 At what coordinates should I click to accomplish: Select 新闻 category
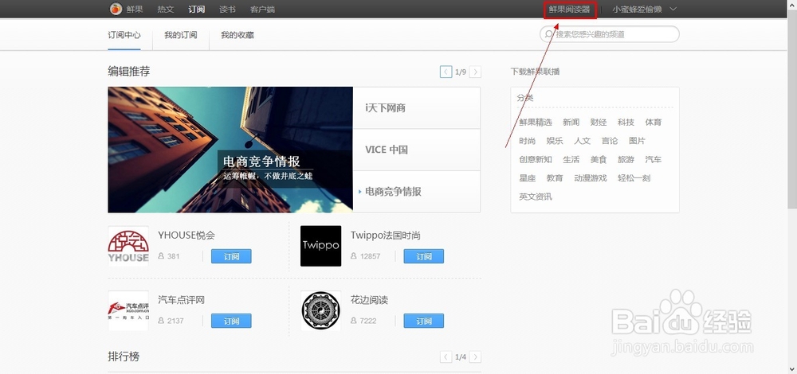click(x=571, y=123)
